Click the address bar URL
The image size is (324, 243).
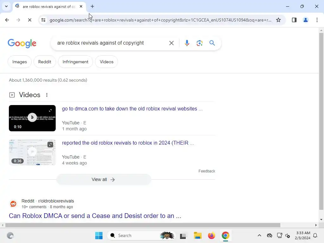tap(160, 20)
